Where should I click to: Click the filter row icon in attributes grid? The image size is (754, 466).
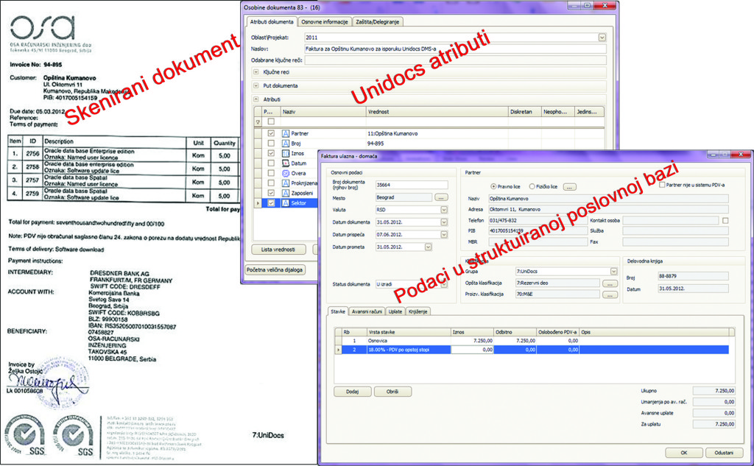coord(258,121)
